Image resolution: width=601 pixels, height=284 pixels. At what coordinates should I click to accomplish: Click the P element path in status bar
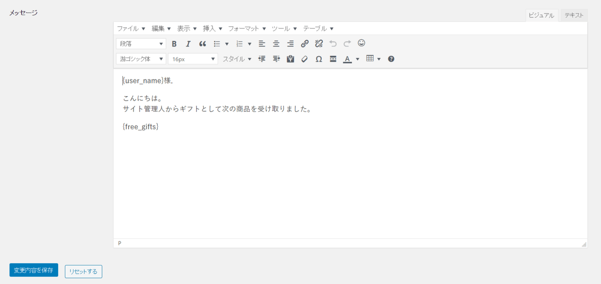[x=120, y=243]
